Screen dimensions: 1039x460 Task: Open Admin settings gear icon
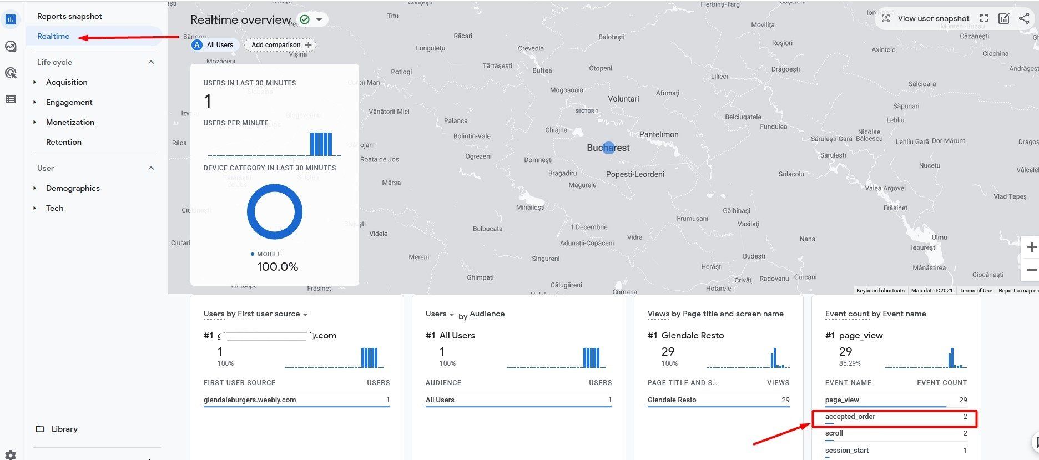(x=11, y=455)
